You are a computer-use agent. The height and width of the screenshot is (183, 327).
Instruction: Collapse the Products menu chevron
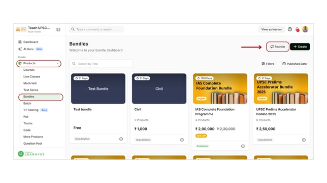57,63
